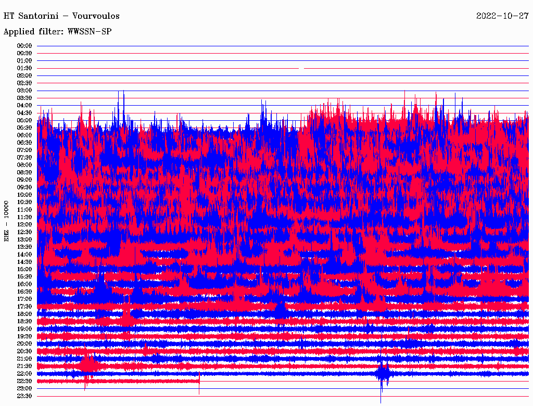Click the 00:00 time label
The height and width of the screenshot is (406, 533).
(24, 46)
